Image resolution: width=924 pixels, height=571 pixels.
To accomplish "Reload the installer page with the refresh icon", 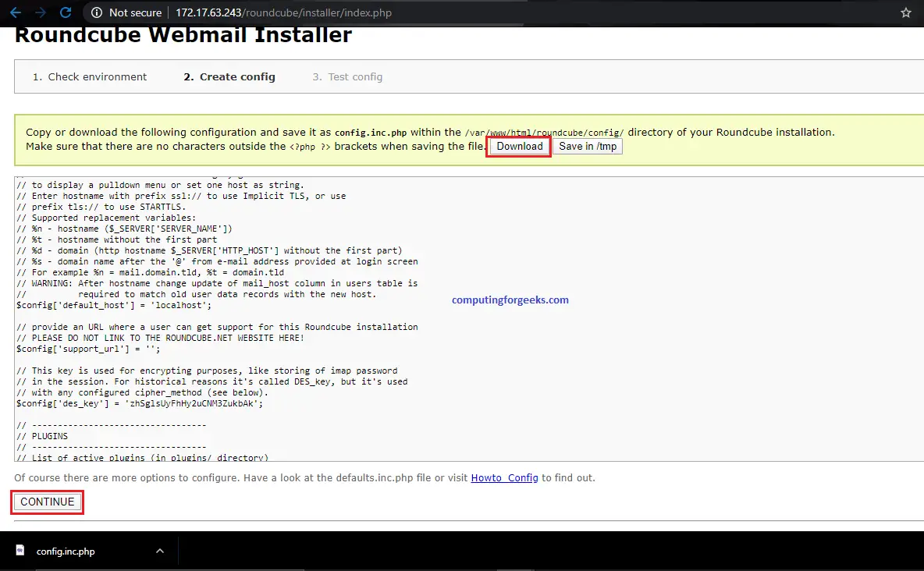I will point(66,12).
